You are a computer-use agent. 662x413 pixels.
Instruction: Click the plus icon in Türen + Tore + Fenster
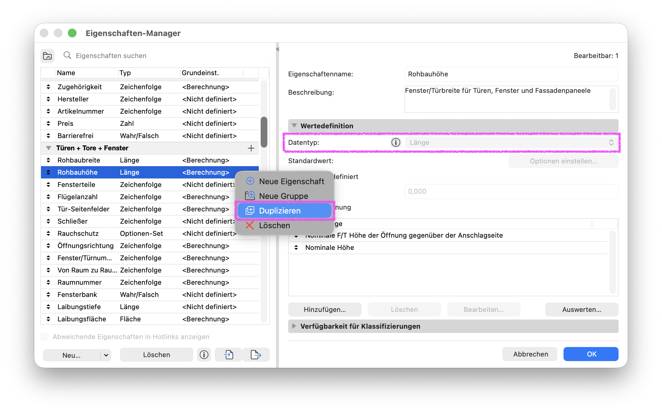tap(251, 148)
